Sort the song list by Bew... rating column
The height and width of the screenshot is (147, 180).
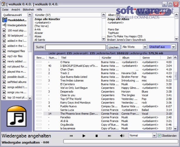pos(41,58)
